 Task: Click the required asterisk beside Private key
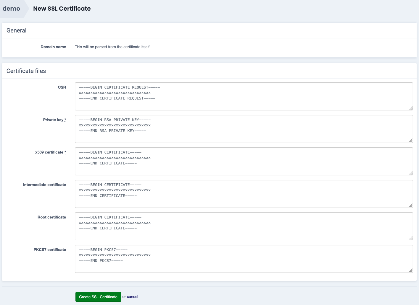[65, 120]
